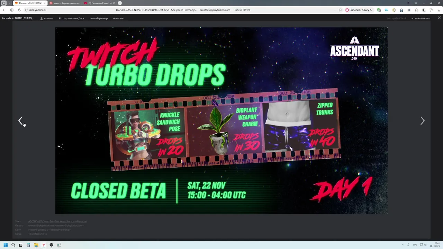
Task: Bookmark the current page
Action: point(340,10)
